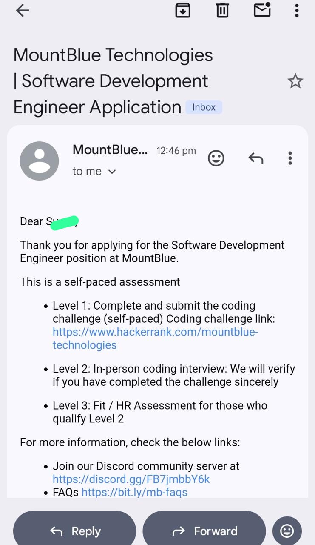The height and width of the screenshot is (545, 315).
Task: Add emoji reaction beside the timestamp
Action: tap(216, 158)
